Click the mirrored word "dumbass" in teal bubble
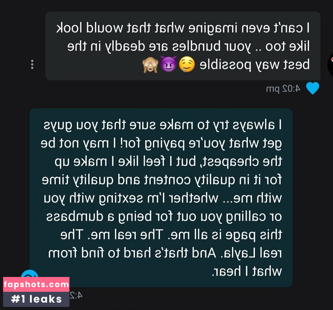Image resolution: width=333 pixels, height=310 pixels. (x=75, y=216)
